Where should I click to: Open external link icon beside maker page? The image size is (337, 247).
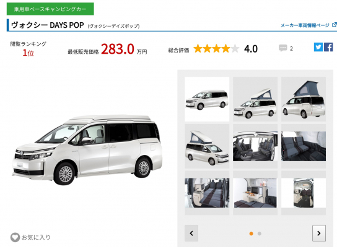(334, 25)
